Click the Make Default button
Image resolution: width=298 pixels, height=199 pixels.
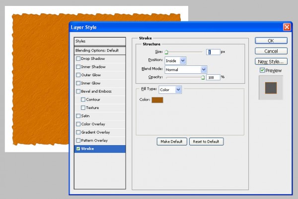tap(172, 142)
